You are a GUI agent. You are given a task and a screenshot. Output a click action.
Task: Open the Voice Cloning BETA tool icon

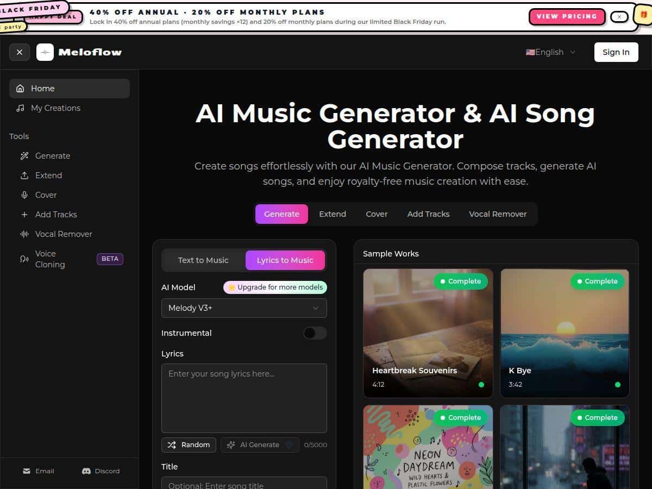pos(24,259)
